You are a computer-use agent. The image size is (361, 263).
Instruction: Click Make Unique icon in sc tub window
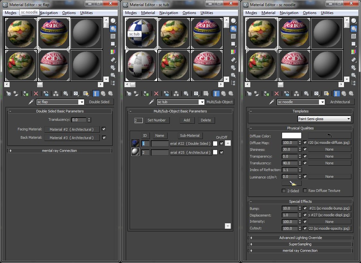pos(176,94)
